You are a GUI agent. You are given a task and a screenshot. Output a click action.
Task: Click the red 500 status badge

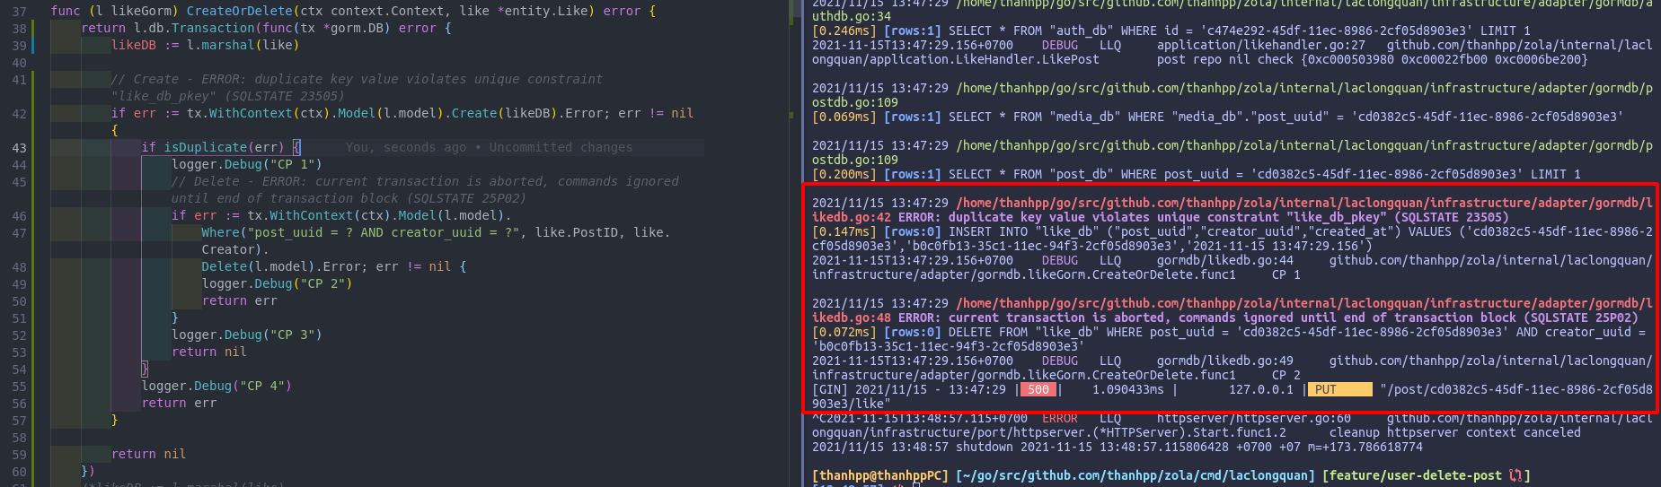(x=1038, y=389)
